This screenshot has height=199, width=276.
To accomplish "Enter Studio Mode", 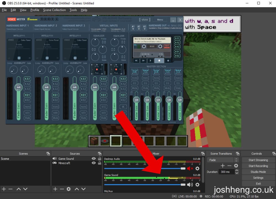I will [258, 172].
